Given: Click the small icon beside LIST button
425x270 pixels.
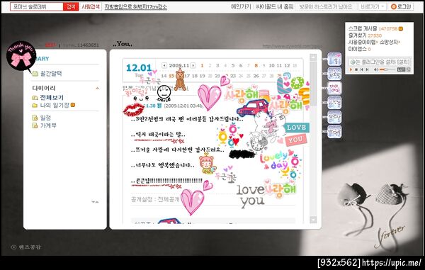Looking at the screenshot, I should coord(409,69).
